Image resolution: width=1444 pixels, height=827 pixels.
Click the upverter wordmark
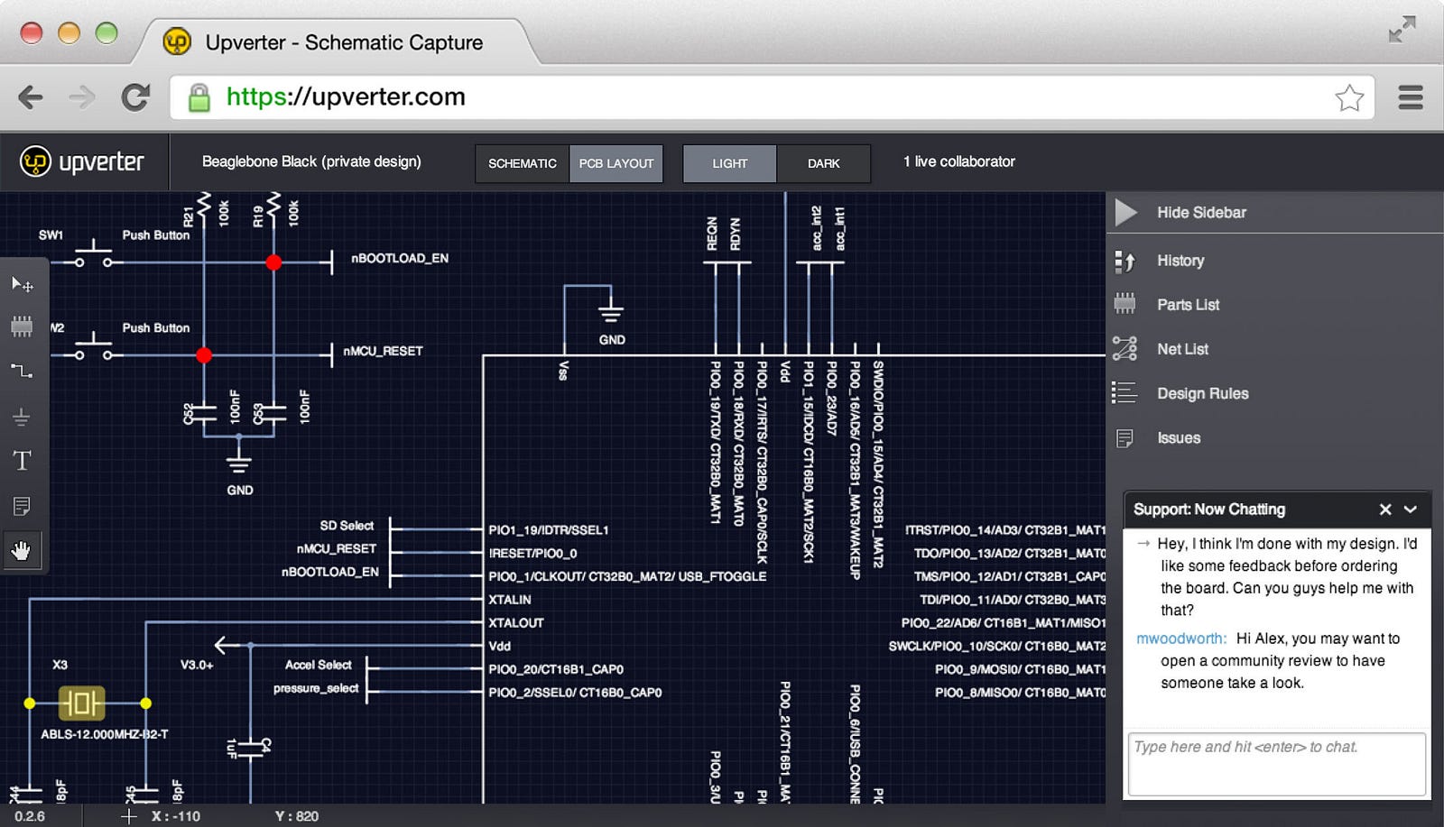coord(101,162)
